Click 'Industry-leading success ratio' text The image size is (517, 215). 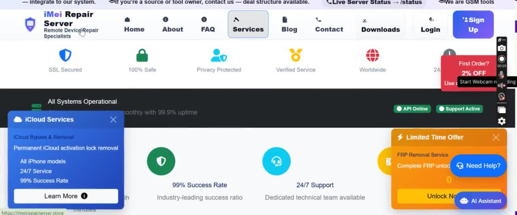tap(200, 197)
